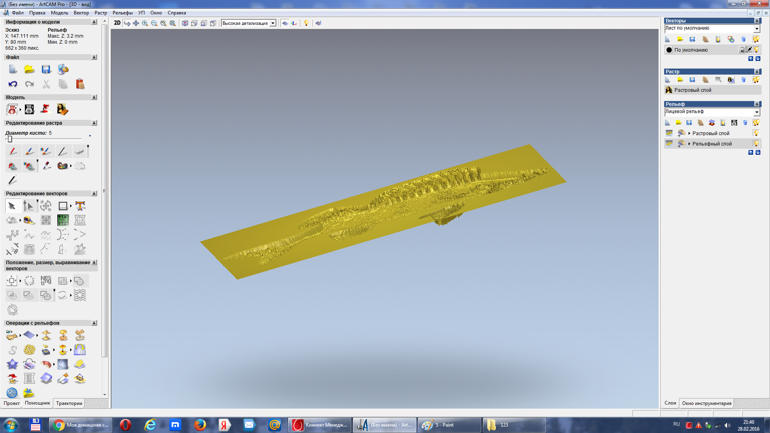Switch to 2D view button
770x433 pixels.
(117, 23)
